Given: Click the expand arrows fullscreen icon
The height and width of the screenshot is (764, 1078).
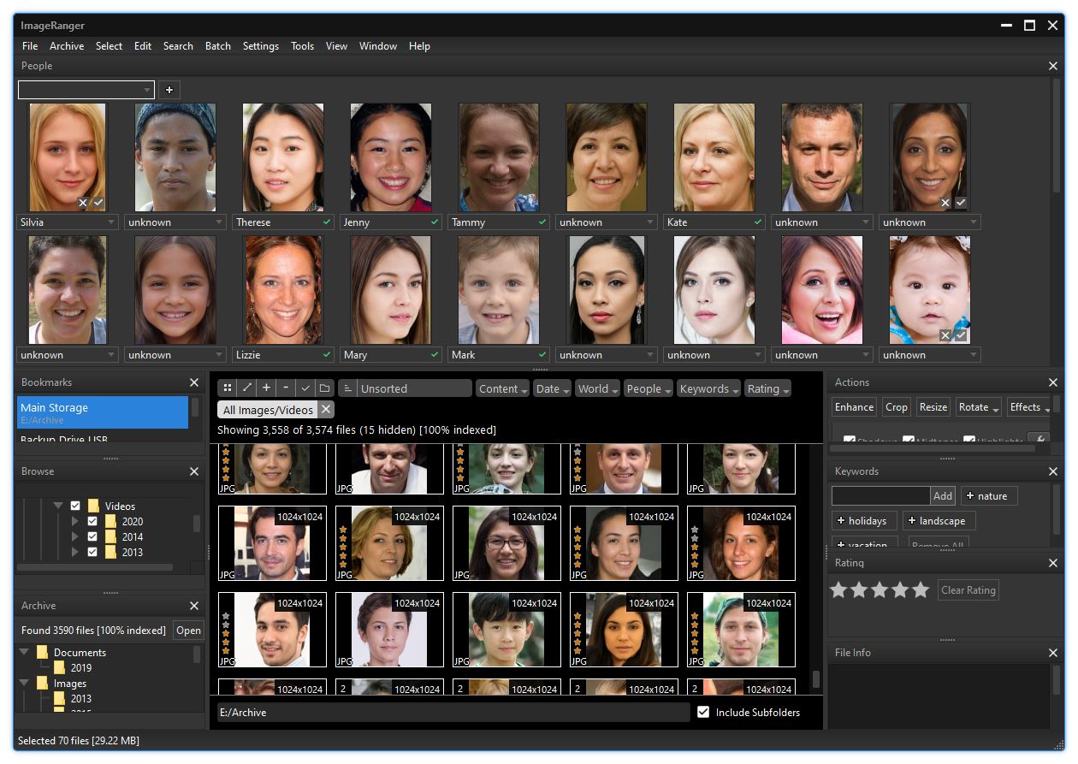Looking at the screenshot, I should coord(247,388).
